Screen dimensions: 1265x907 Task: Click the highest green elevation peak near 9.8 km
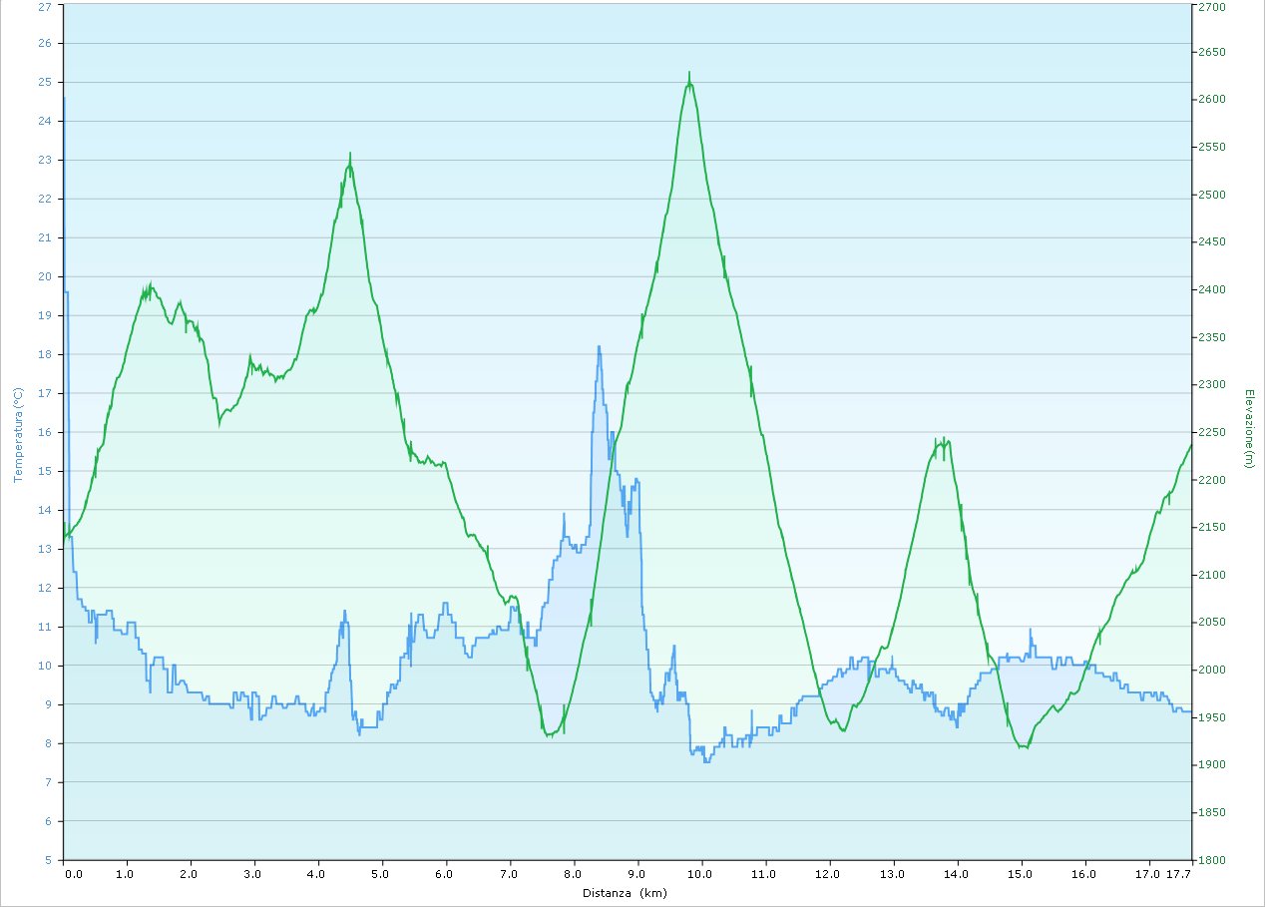coord(689,74)
